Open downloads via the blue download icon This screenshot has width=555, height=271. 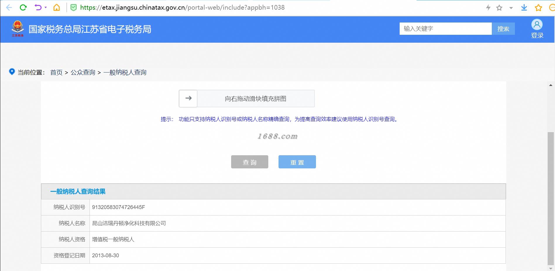pos(524,8)
